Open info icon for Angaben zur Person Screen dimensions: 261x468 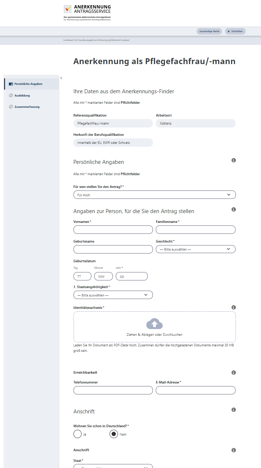(234, 209)
